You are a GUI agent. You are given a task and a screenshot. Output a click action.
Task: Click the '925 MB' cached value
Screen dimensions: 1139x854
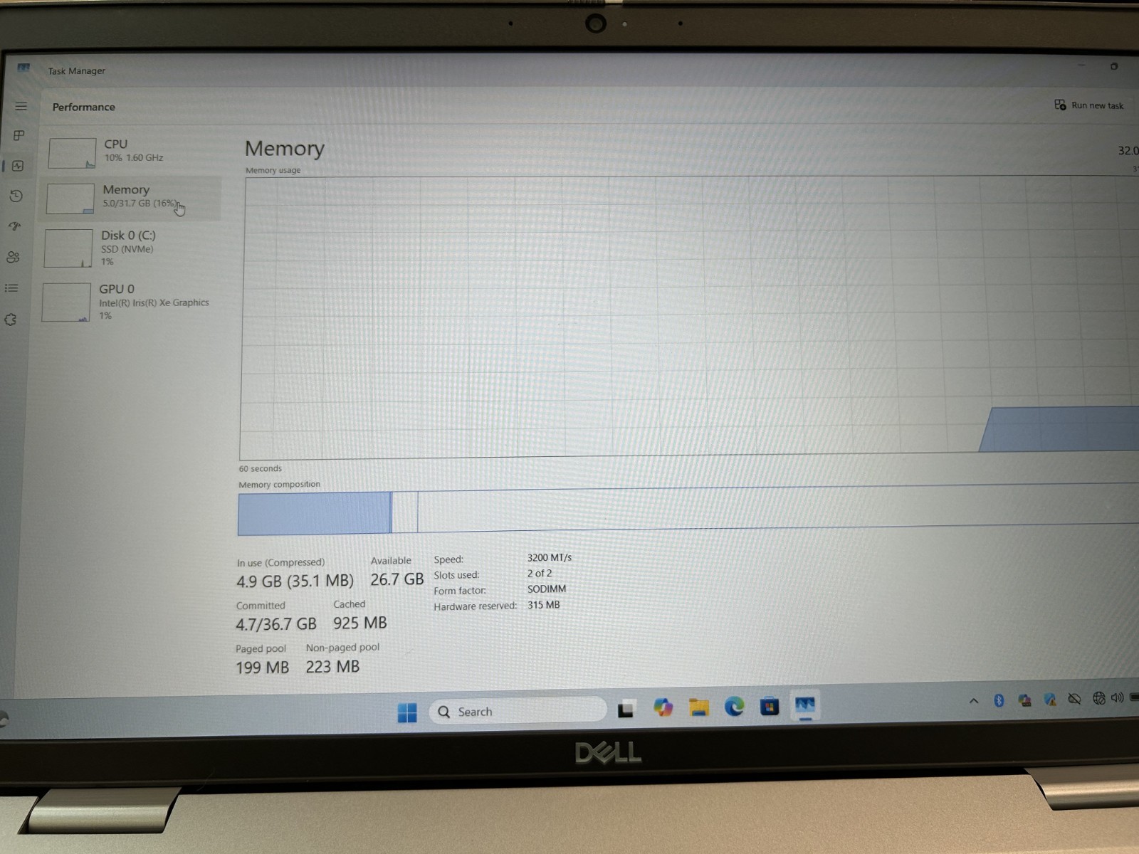[360, 623]
